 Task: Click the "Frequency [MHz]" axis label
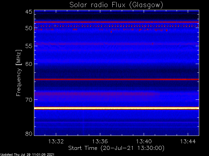19,73
